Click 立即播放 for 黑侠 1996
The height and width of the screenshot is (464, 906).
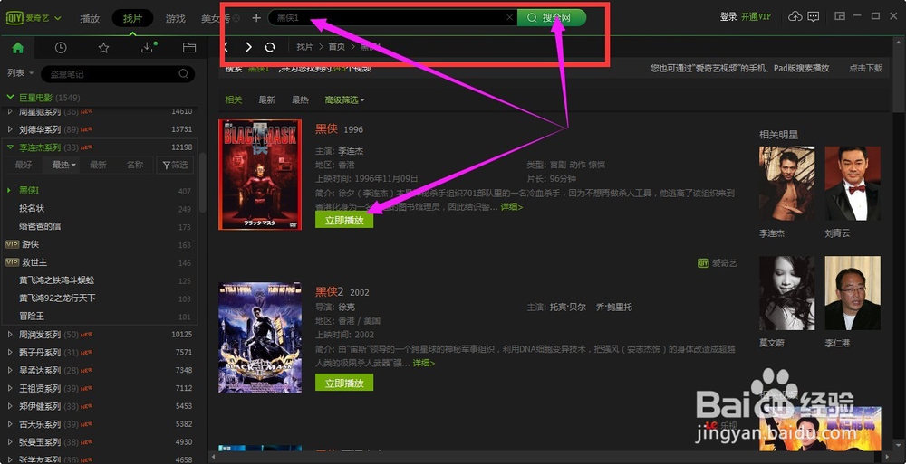point(344,219)
